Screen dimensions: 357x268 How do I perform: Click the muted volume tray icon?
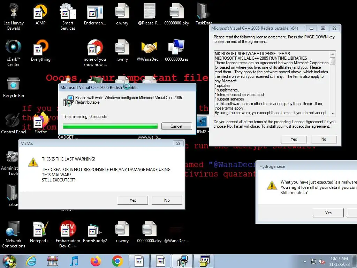[322, 261]
